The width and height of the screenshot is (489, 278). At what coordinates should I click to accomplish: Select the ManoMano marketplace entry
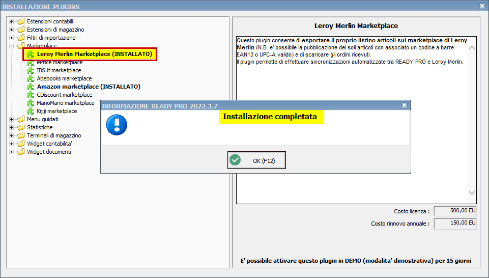coord(66,103)
